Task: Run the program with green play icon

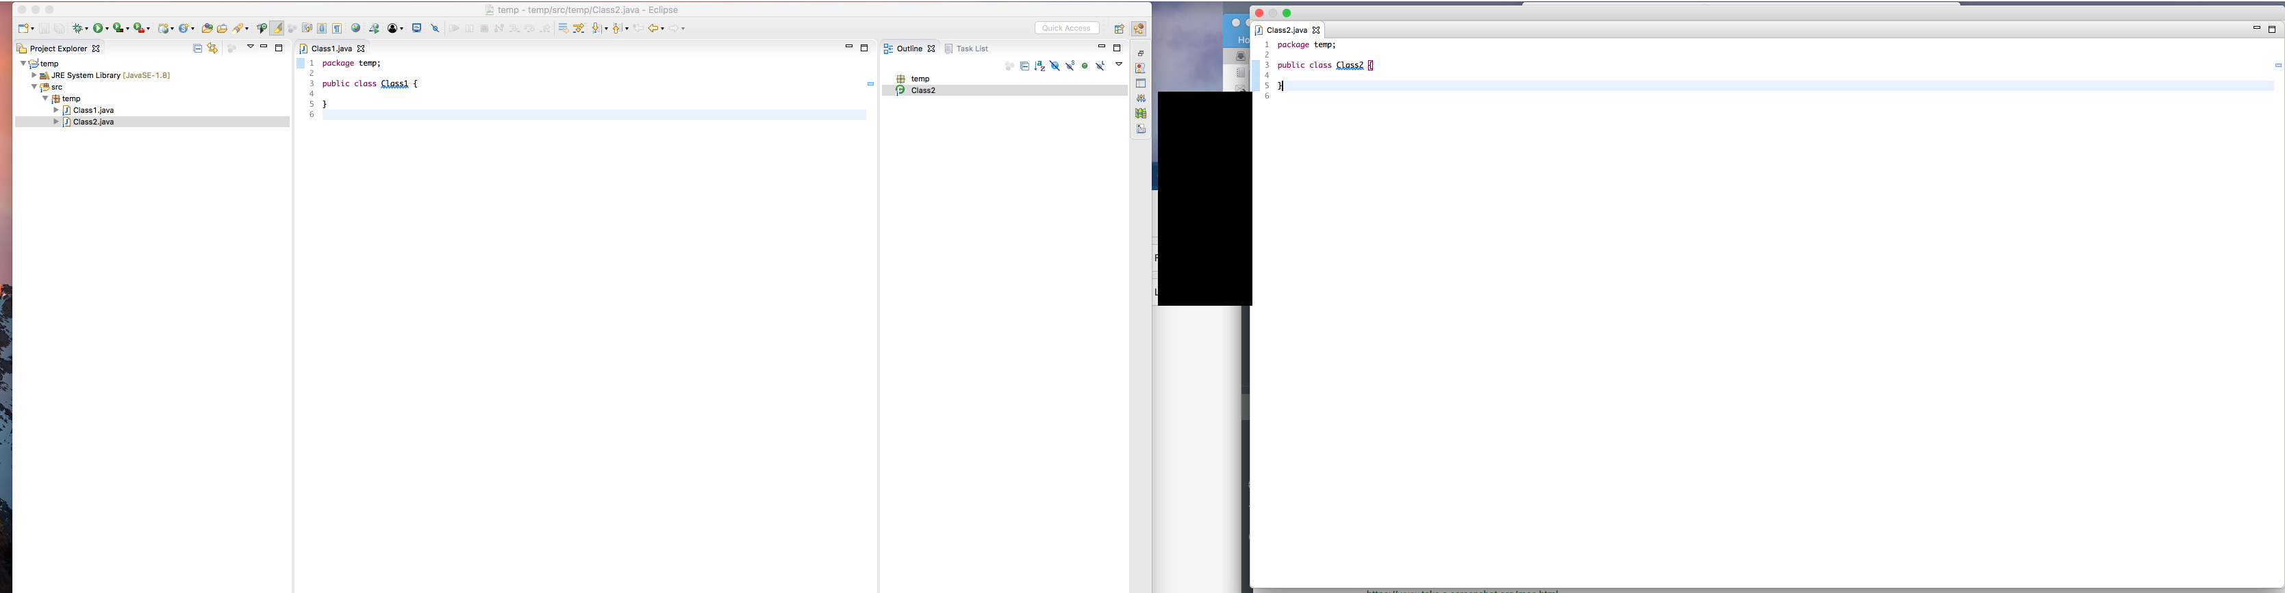Action: point(99,28)
